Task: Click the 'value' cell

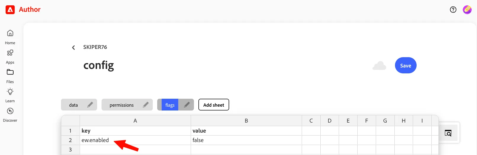Action: [246, 131]
